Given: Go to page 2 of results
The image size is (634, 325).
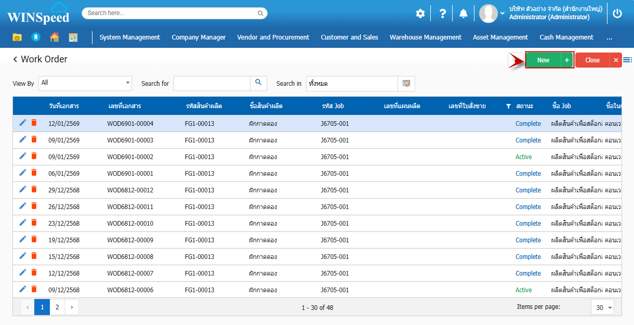Looking at the screenshot, I should pos(57,307).
